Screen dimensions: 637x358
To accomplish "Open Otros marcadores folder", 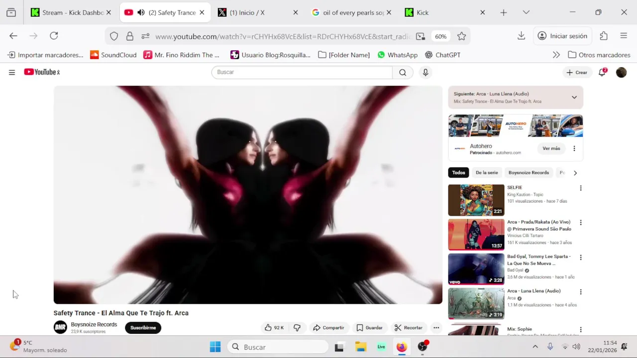I will (x=599, y=55).
